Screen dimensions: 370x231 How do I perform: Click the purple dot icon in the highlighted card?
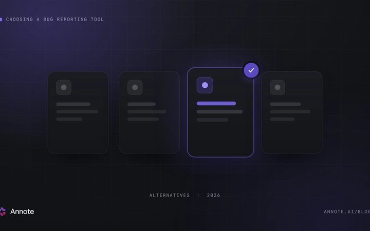pos(205,85)
